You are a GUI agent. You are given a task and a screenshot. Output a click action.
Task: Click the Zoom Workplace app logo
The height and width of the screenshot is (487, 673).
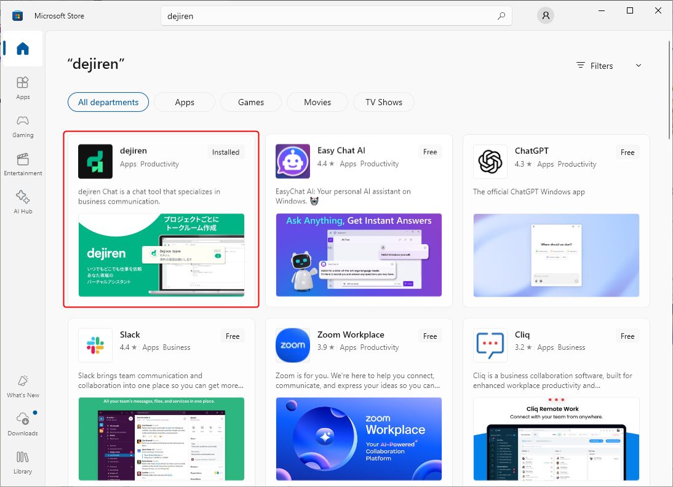tap(293, 346)
